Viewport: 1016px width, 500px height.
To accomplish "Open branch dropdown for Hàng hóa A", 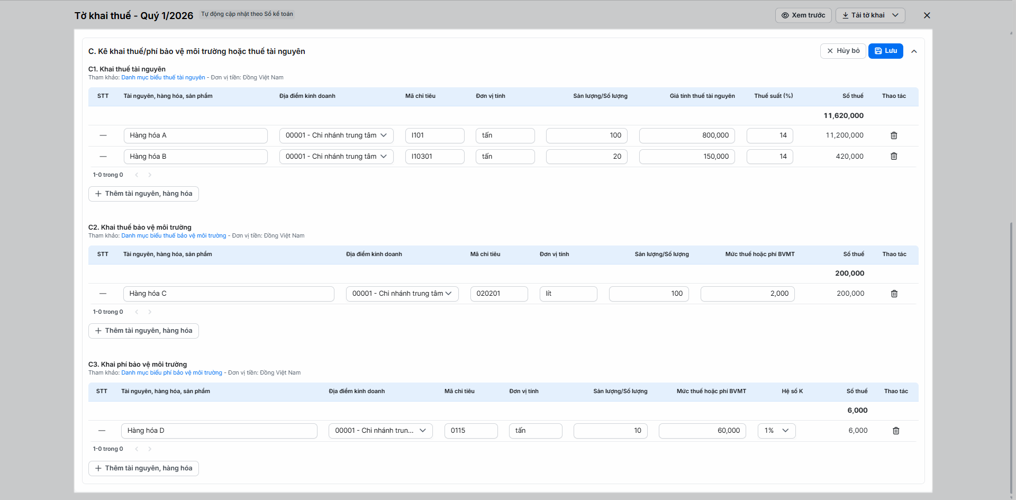I will click(x=336, y=135).
